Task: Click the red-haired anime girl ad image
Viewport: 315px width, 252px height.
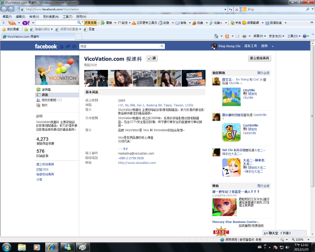Action: click(x=224, y=207)
